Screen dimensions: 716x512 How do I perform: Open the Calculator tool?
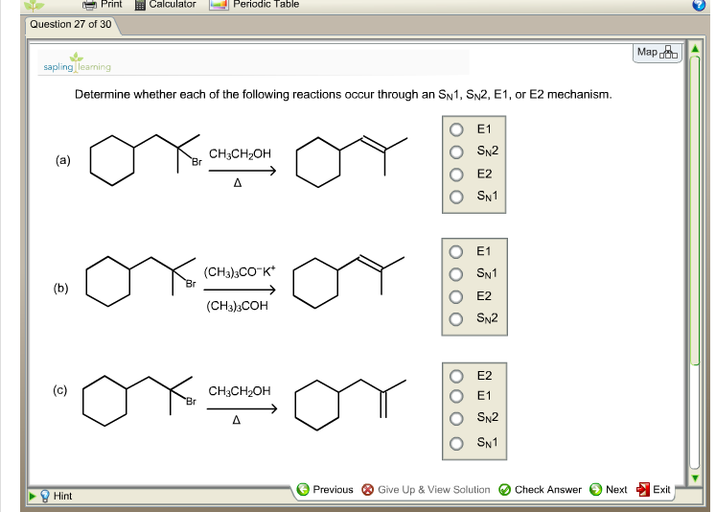[165, 5]
